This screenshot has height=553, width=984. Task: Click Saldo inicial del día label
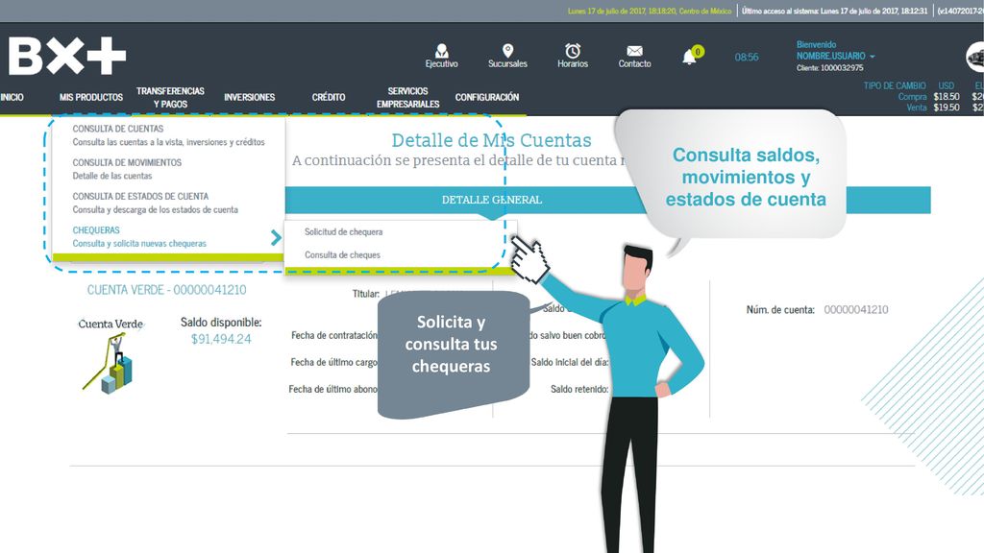[570, 362]
